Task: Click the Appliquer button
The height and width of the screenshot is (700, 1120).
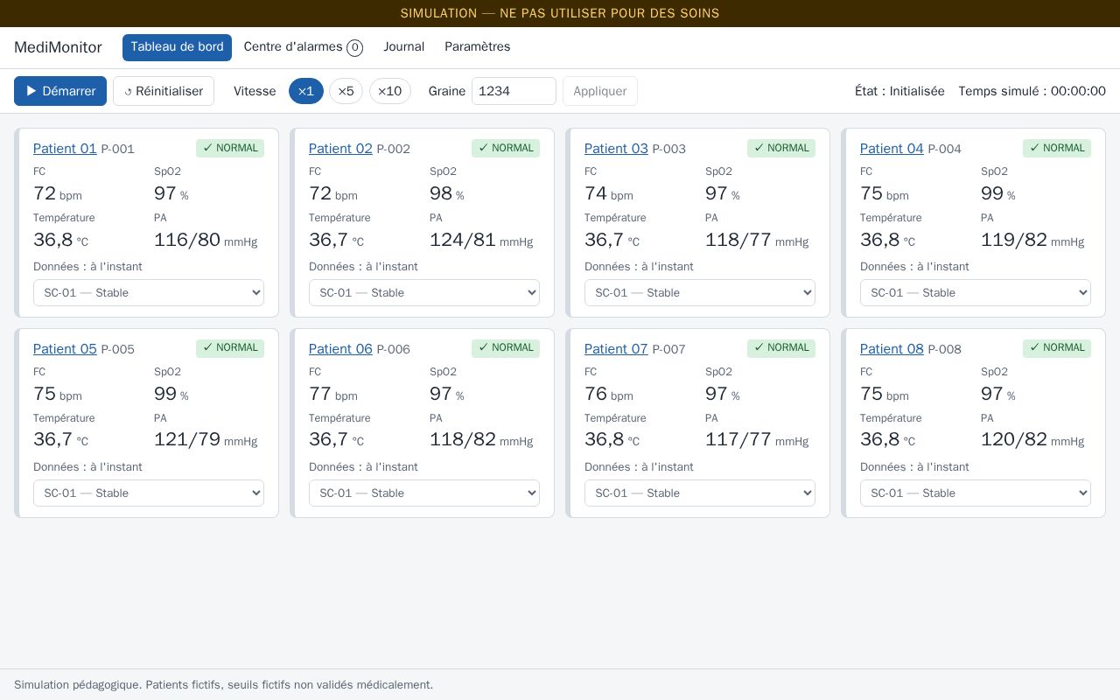Action: tap(600, 91)
